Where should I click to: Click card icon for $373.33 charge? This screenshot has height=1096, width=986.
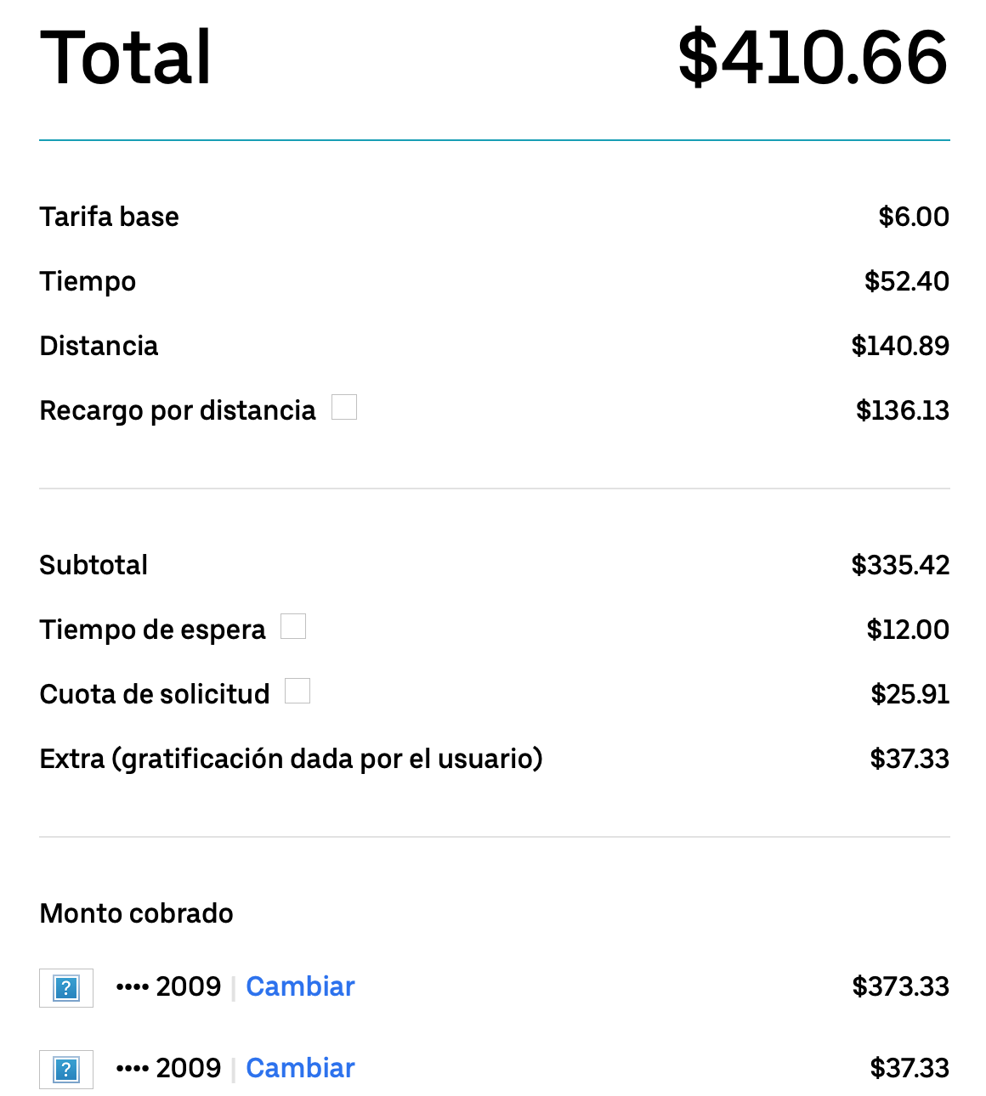click(66, 988)
